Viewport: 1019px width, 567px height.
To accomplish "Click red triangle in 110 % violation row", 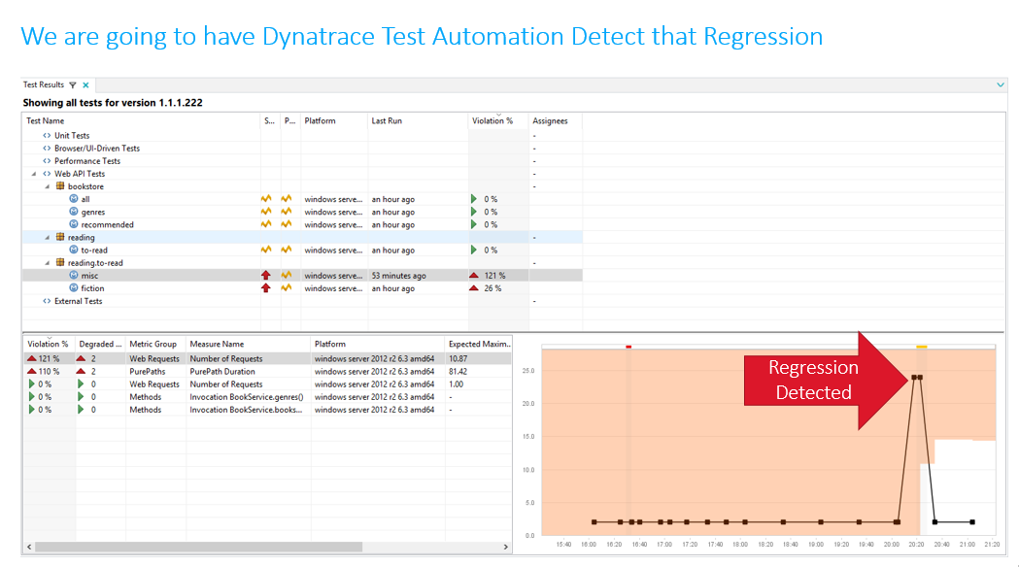I will pyautogui.click(x=31, y=372).
